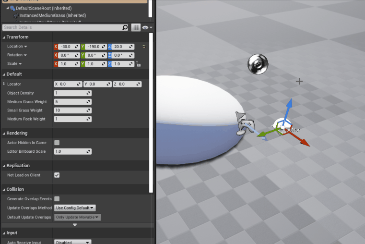Edit the Location Y value -190.0
This screenshot has height=244, width=365.
pos(96,47)
